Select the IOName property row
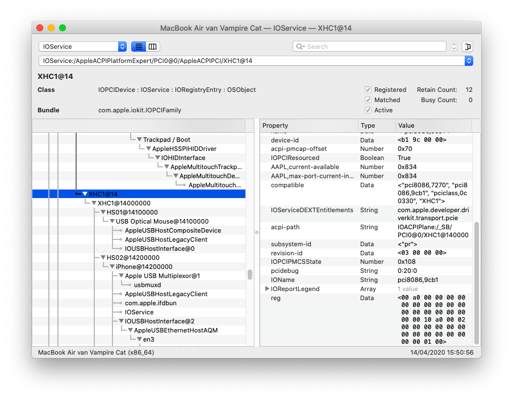513x400 pixels. pyautogui.click(x=366, y=280)
